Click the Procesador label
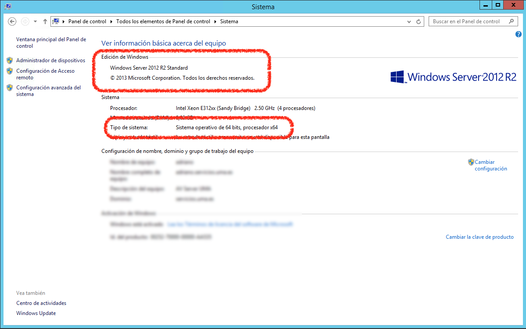Screen dimensions: 526x329 pyautogui.click(x=123, y=108)
